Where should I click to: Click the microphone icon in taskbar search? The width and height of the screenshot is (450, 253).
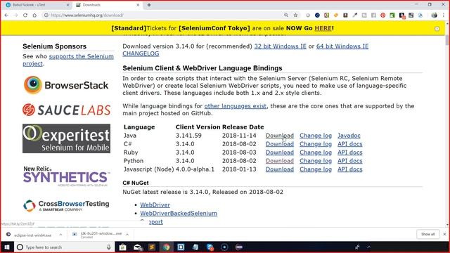tap(109, 247)
